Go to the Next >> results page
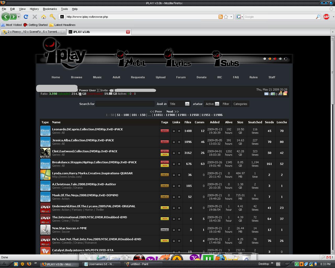This screenshot has height=268, width=335. (x=172, y=111)
